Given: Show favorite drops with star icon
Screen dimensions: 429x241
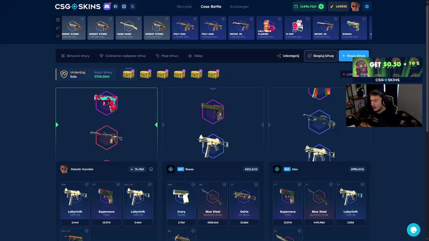Looking at the screenshot, I should pyautogui.click(x=58, y=36).
